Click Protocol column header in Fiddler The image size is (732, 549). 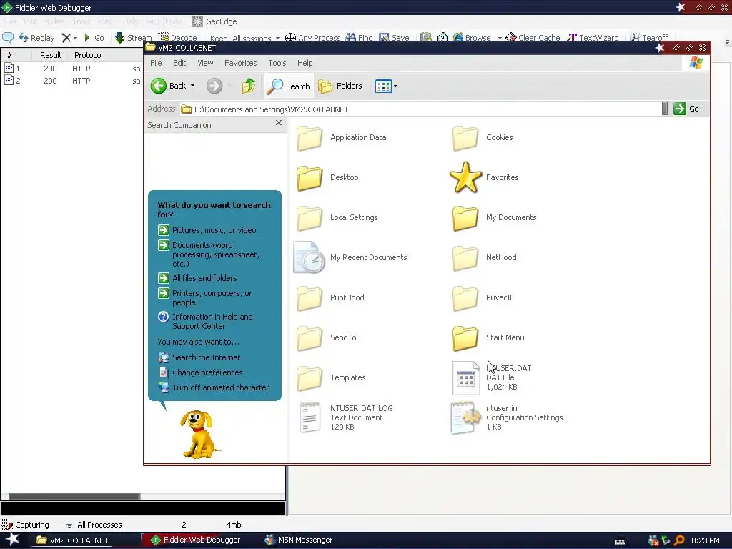[x=88, y=55]
